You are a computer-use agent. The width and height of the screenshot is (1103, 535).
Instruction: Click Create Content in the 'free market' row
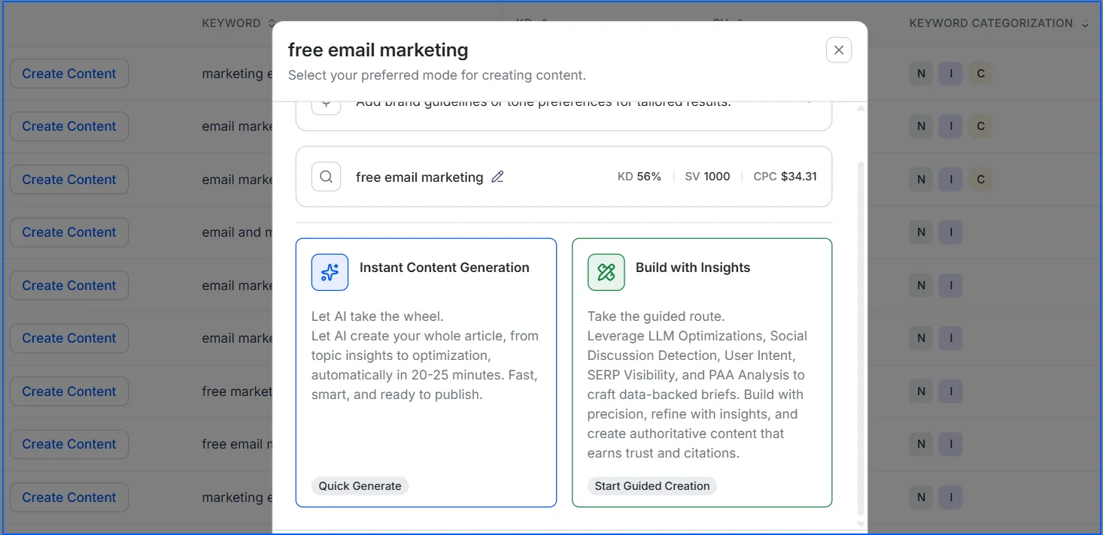click(69, 391)
